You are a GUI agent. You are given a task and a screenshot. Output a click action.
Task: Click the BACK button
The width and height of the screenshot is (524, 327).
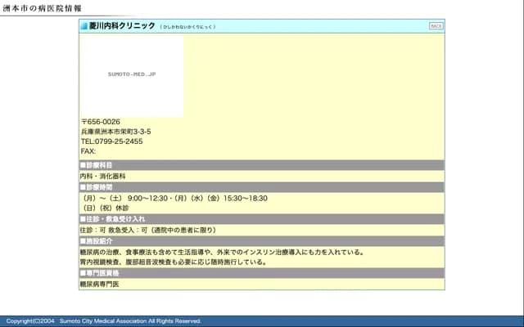click(436, 26)
